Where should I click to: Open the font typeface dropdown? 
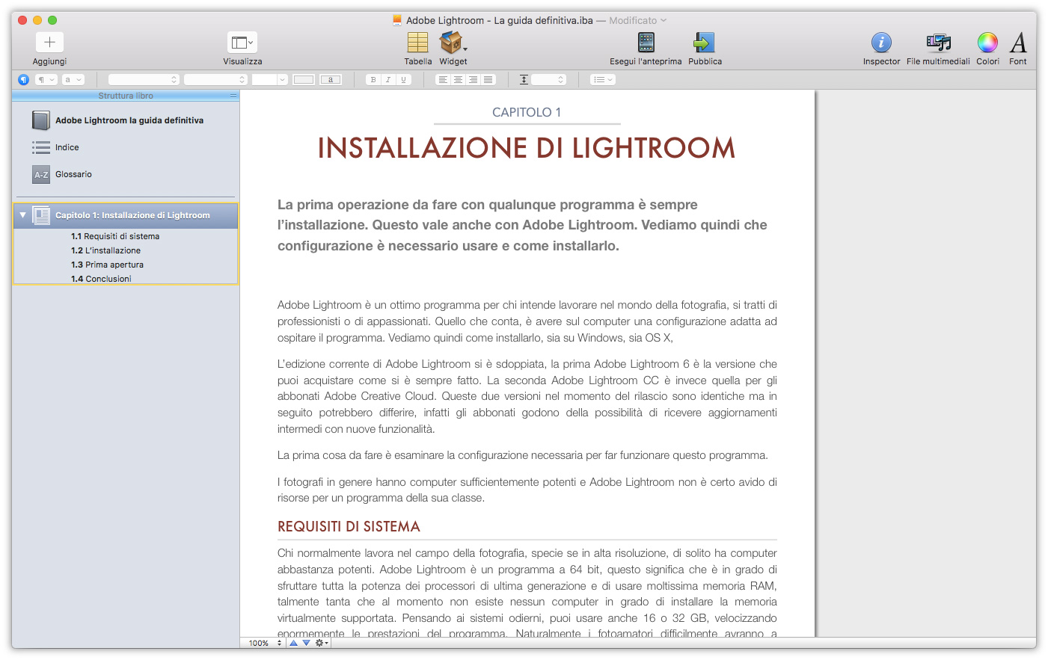pyautogui.click(x=215, y=79)
